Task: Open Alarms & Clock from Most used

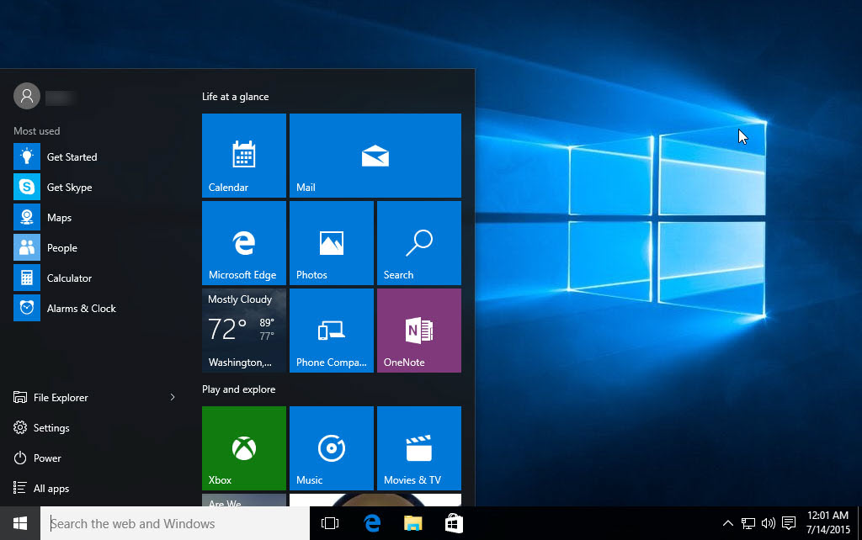Action: pos(81,308)
